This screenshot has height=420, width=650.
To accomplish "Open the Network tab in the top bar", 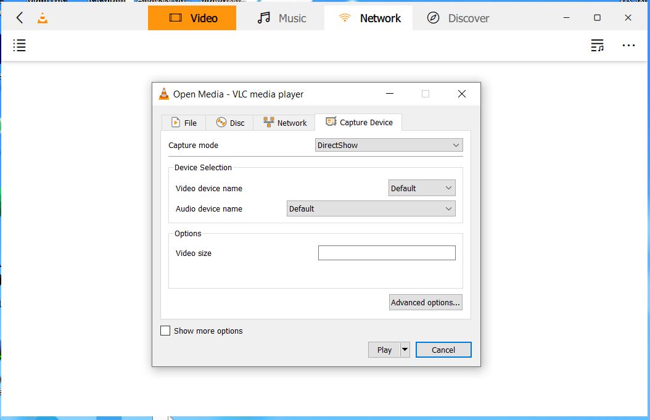I will coord(369,18).
